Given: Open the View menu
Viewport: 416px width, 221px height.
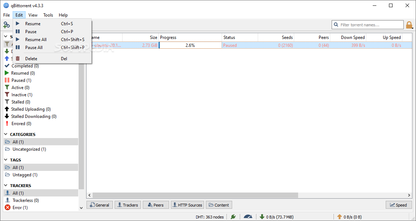Looking at the screenshot, I should [x=33, y=15].
